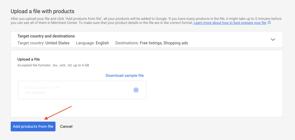This screenshot has width=295, height=140.
Task: Click the Target country and destinations title
Action: click(x=46, y=36)
